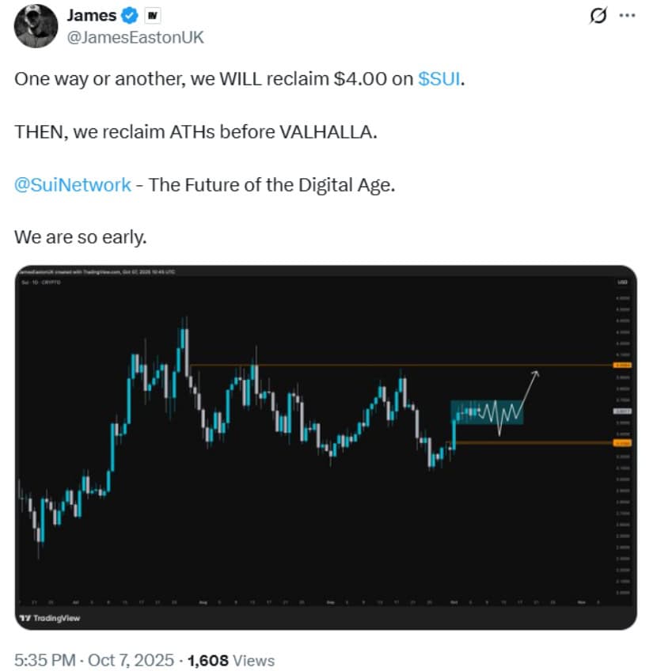Screen dimensions: 653x671
Task: Click the upper orange price label on axis
Action: tap(622, 365)
